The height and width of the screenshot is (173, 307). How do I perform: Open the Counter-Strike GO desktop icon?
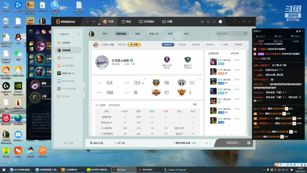tap(30, 8)
